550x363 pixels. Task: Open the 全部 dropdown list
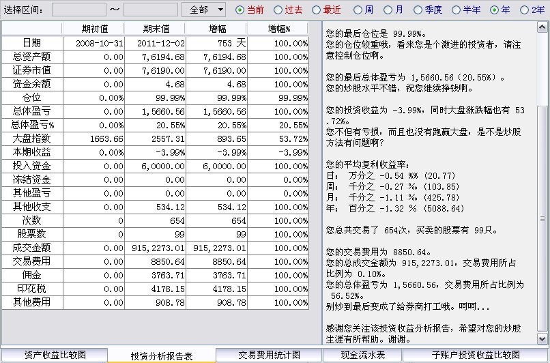pos(204,10)
